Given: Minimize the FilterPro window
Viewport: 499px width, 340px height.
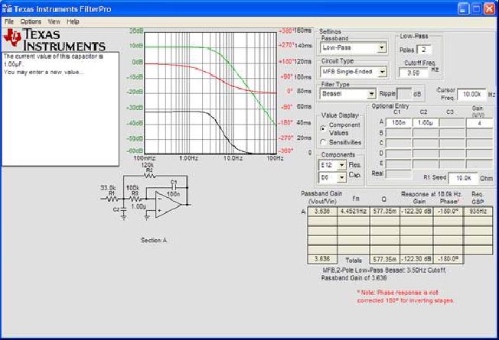Looking at the screenshot, I should [463, 8].
